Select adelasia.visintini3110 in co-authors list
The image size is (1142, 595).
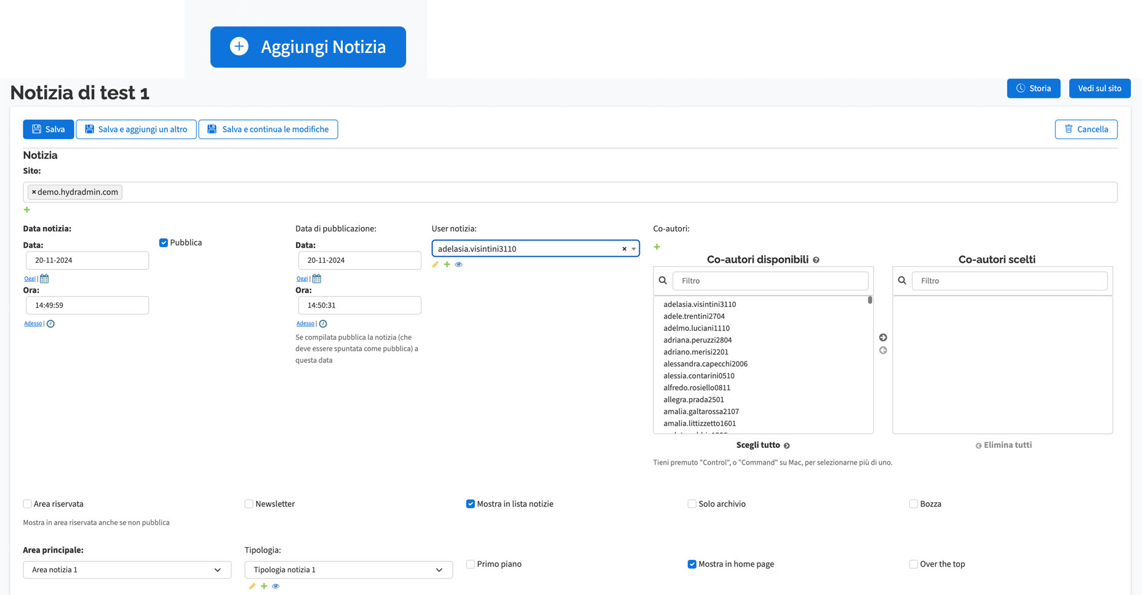(700, 305)
